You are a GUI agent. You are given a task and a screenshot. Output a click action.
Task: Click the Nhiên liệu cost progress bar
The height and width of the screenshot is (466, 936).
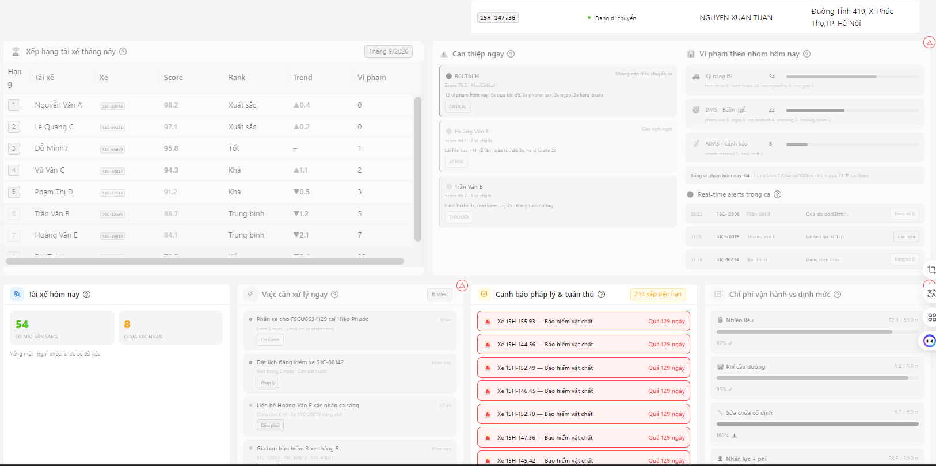pos(817,332)
